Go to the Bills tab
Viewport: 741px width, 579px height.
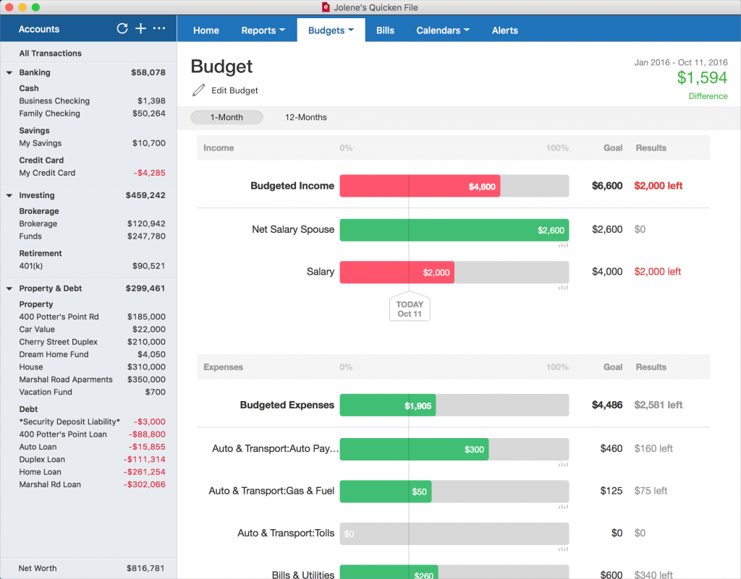coord(385,30)
